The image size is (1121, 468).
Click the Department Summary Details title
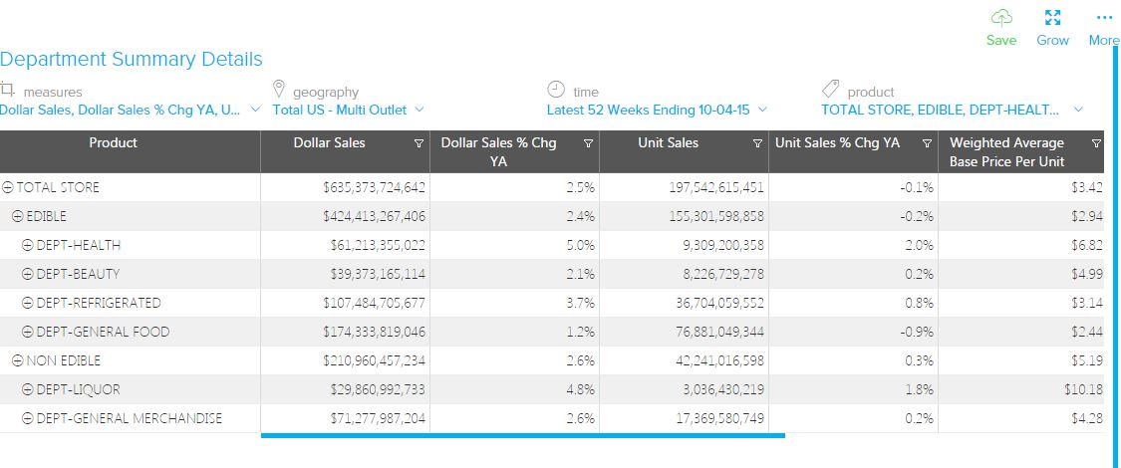(x=132, y=60)
